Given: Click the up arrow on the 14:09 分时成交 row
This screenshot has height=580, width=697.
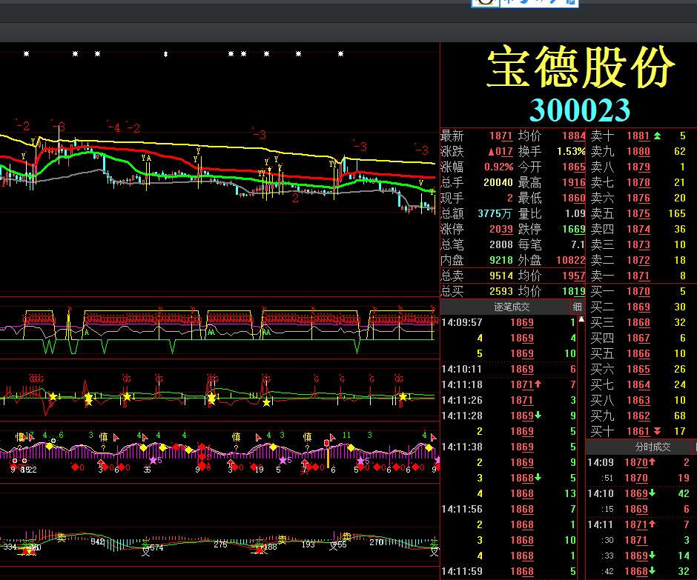Looking at the screenshot, I should [652, 462].
